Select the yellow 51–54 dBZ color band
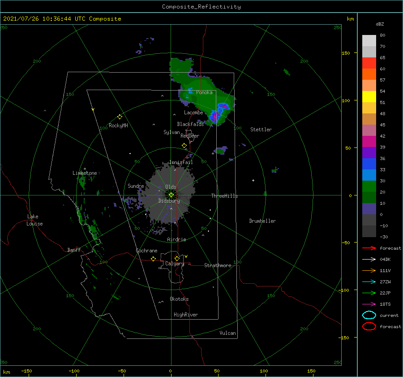The height and width of the screenshot is (377, 403). tap(369, 97)
